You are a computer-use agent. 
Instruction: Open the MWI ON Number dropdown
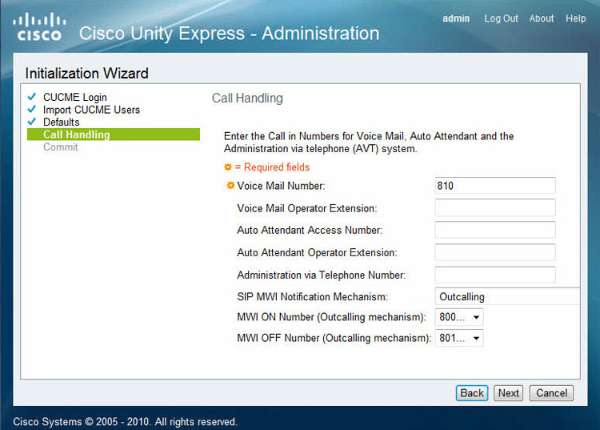pyautogui.click(x=459, y=317)
